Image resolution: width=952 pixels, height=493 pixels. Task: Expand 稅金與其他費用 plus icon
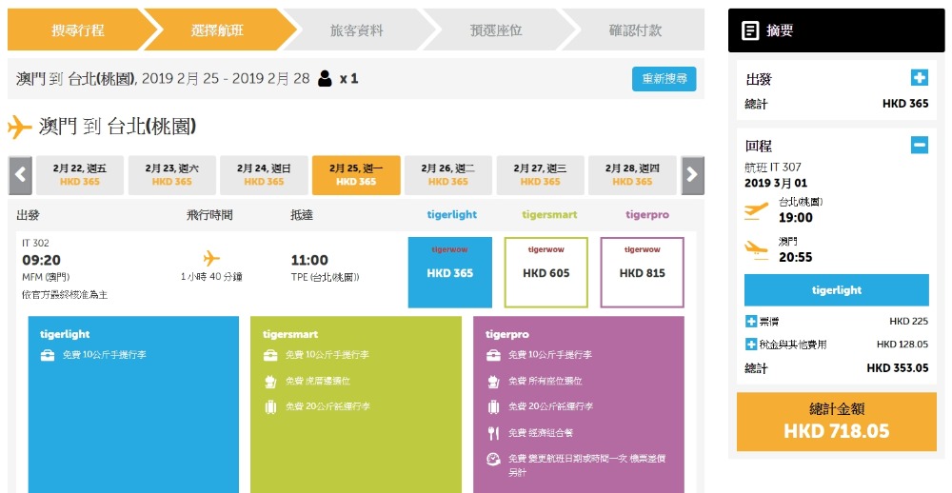tap(751, 345)
